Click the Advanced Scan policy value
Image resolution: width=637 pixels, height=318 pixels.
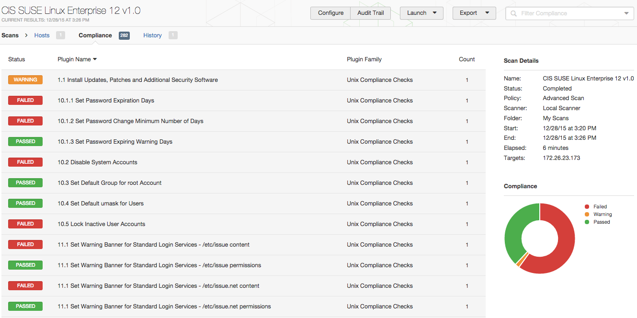click(563, 98)
